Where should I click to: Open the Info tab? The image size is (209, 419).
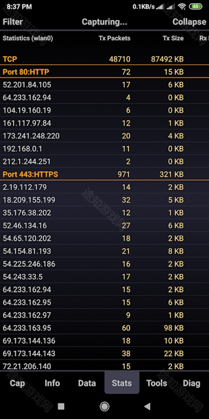pyautogui.click(x=52, y=383)
